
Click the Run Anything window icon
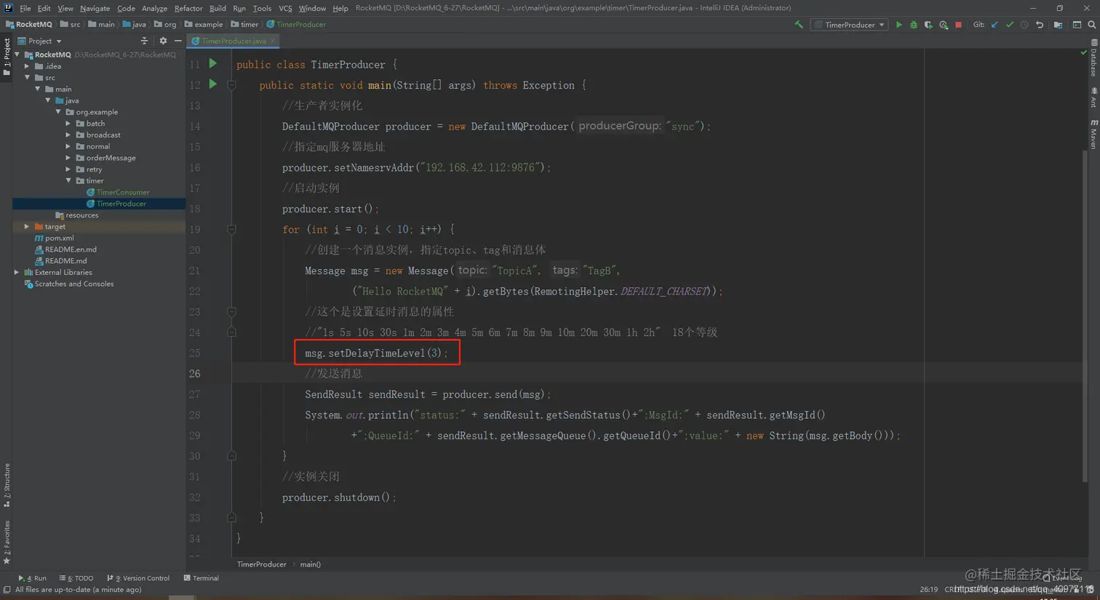pyautogui.click(x=1077, y=25)
